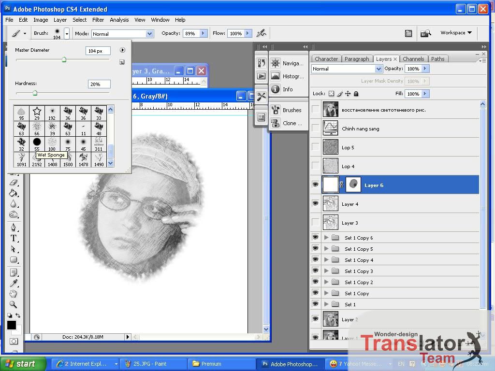Open the Workspace dropdown menu

(x=456, y=33)
